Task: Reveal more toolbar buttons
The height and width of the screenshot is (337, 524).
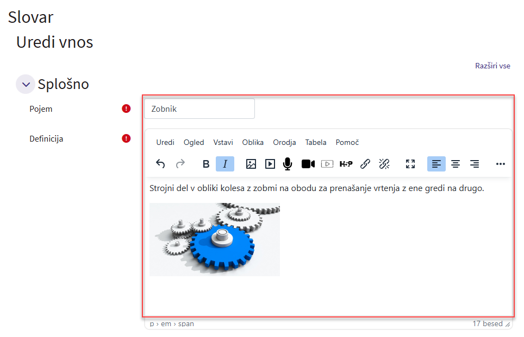Action: click(x=501, y=164)
